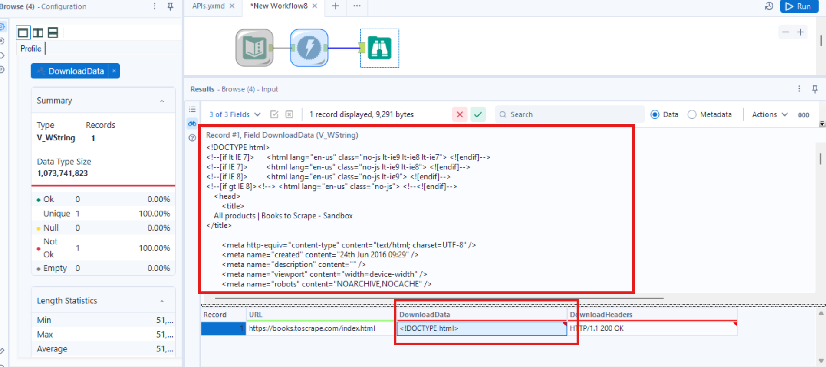This screenshot has height=367, width=826.
Task: Select the Download tool on canvas
Action: [x=309, y=48]
